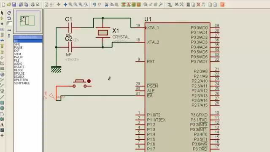Image resolution: width=270 pixels, height=152 pixels.
Task: Select SCRIPTABLE in the generators list
Action: 22,83
